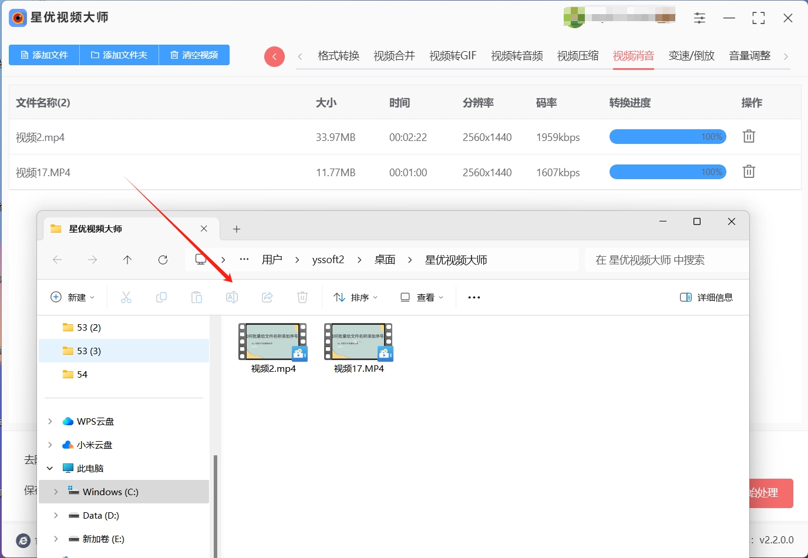The image size is (808, 558).
Task: Switch to the 视频合并 tab
Action: coord(395,56)
